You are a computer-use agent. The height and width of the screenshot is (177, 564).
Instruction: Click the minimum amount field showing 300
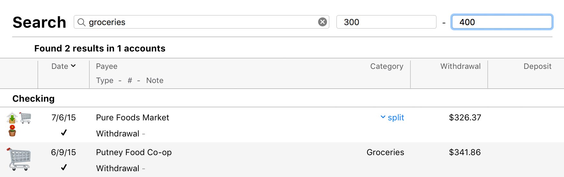pyautogui.click(x=386, y=22)
